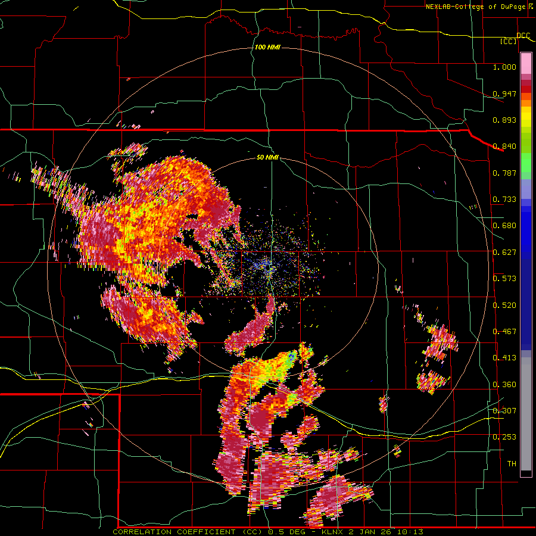Click the 0.520 scale value

click(x=504, y=306)
